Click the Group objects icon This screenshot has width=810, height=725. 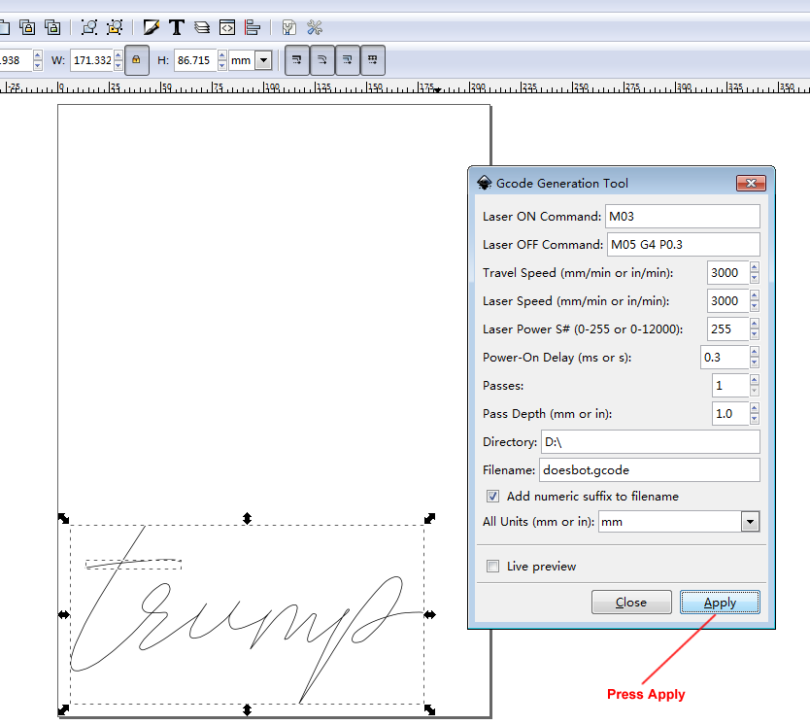(x=89, y=27)
